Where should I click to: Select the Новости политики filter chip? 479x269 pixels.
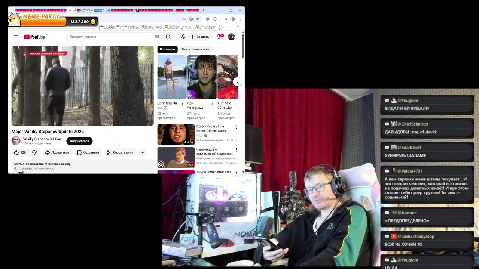(195, 49)
